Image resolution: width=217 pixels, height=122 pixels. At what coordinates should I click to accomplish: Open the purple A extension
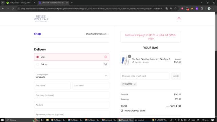click(x=197, y=8)
